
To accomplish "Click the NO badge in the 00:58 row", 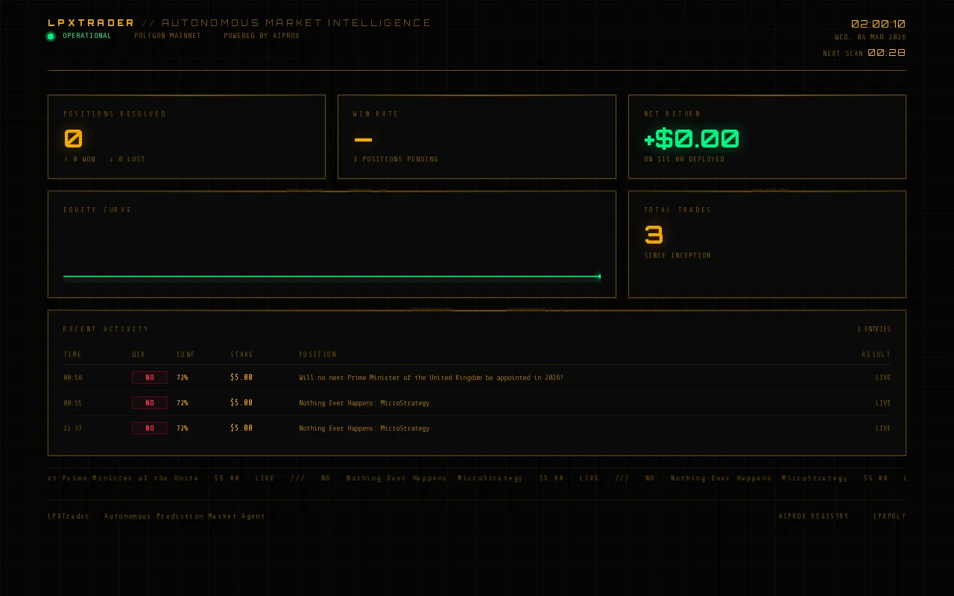I will coord(150,378).
